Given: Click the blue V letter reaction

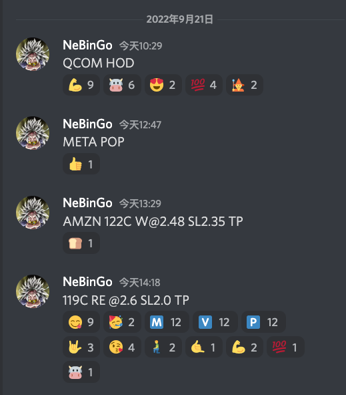Looking at the screenshot, I should coord(215,322).
